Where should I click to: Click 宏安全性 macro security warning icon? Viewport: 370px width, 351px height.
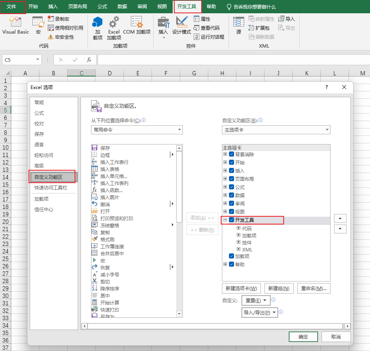coord(51,37)
